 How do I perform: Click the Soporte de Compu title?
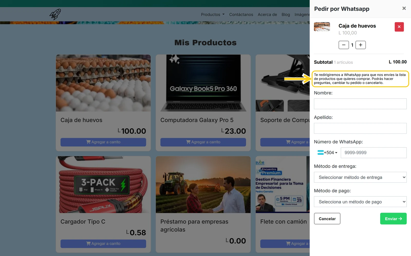coord(285,120)
